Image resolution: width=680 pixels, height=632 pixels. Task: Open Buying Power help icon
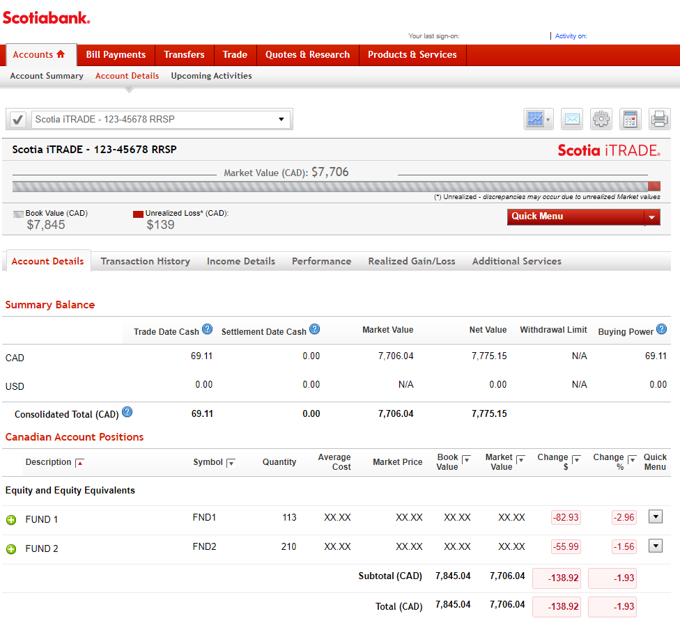pos(661,329)
